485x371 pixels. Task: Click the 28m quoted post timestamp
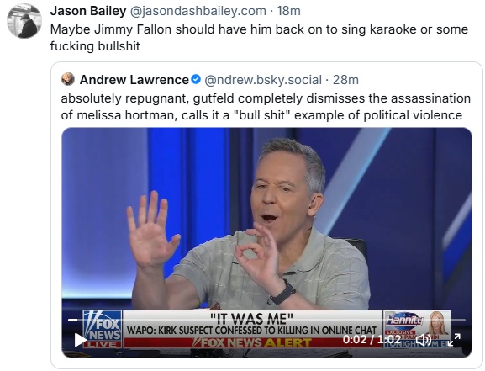(345, 80)
